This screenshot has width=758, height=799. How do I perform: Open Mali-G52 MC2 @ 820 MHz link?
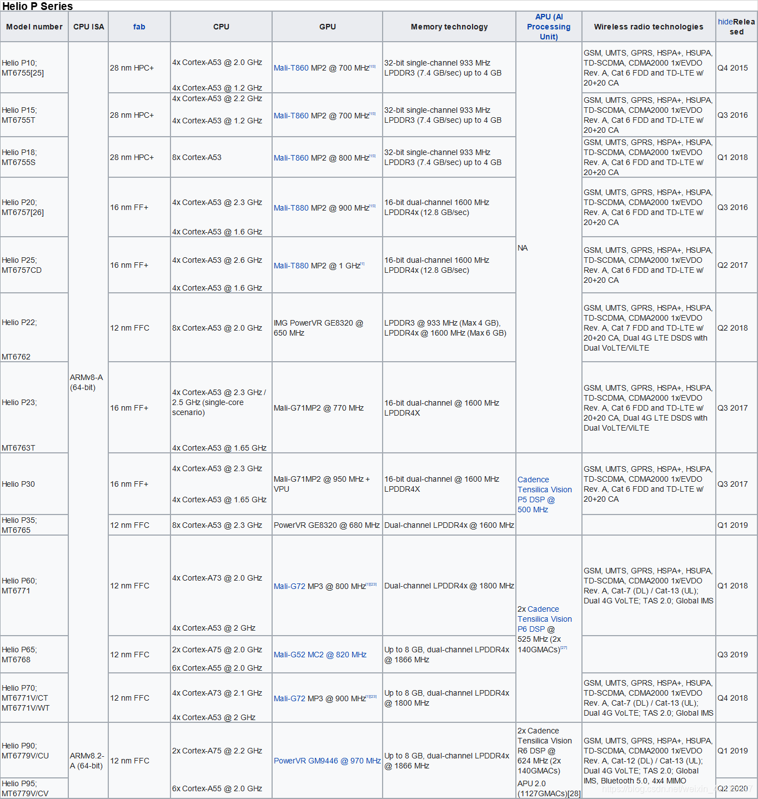pos(320,655)
